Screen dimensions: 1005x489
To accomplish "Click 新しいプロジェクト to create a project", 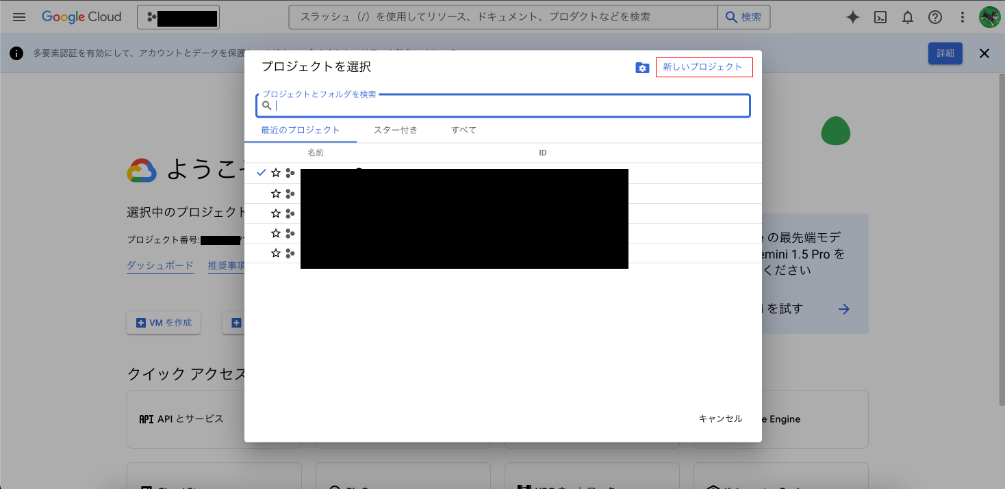I will pyautogui.click(x=704, y=67).
